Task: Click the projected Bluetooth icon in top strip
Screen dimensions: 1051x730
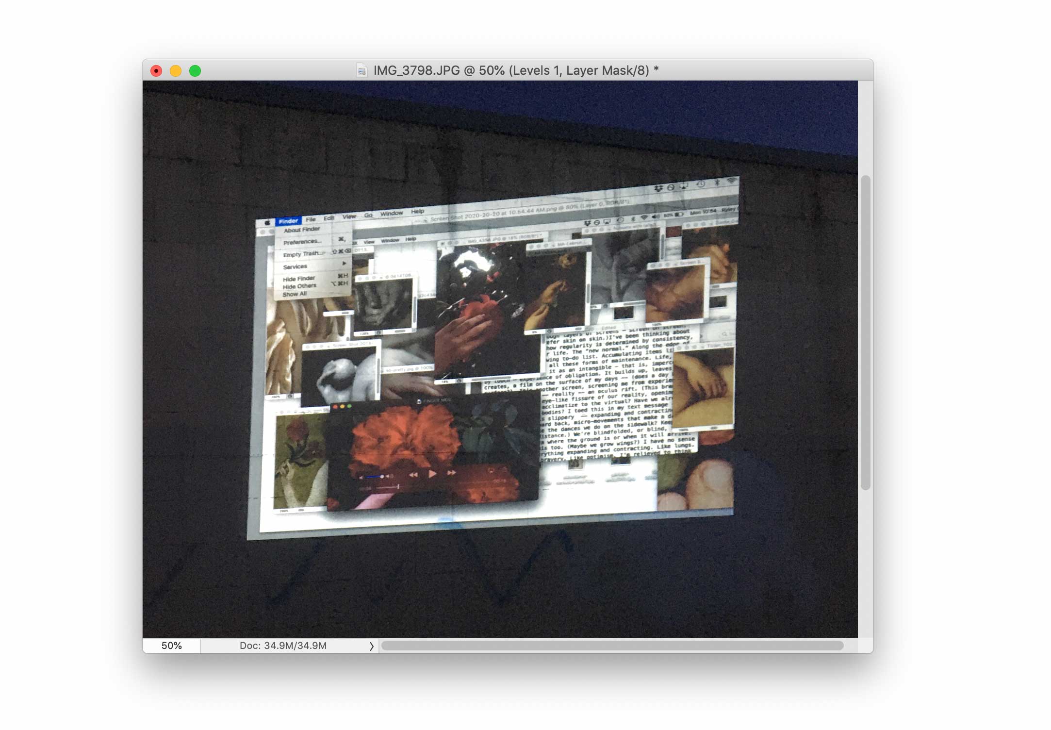Action: pos(717,183)
